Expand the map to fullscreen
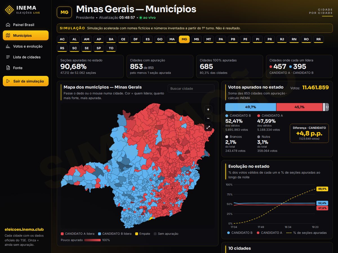The image size is (338, 253). [x=208, y=127]
